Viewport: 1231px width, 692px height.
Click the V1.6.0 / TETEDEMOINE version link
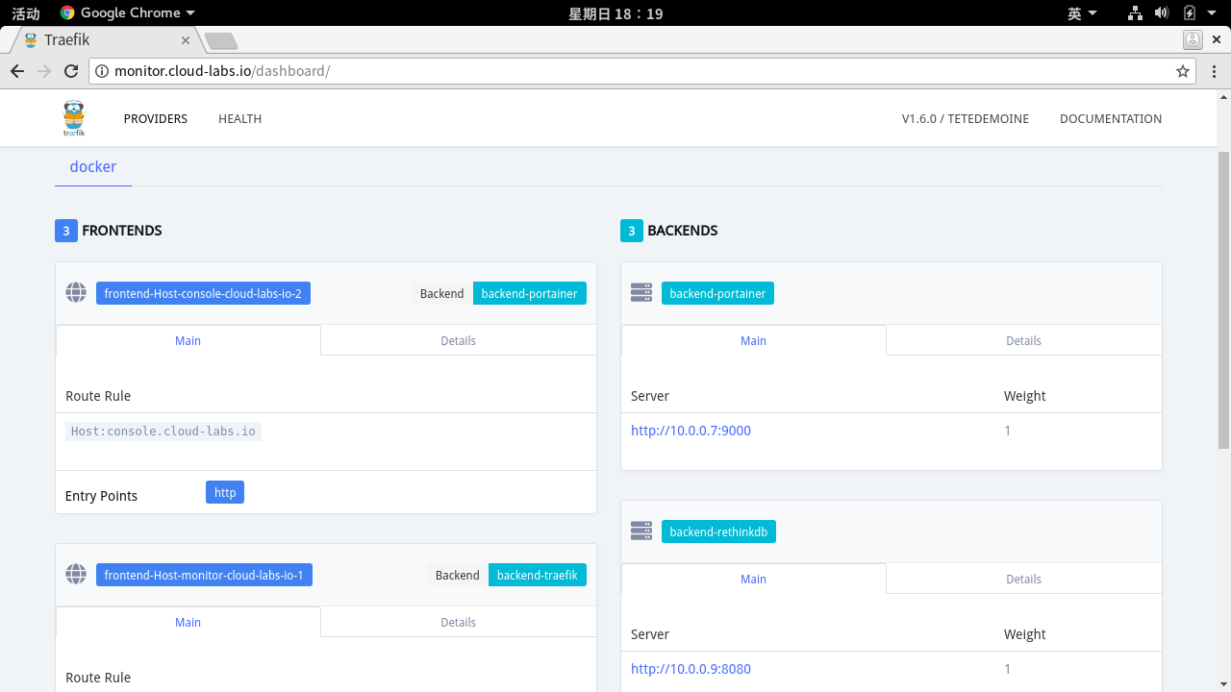coord(965,119)
